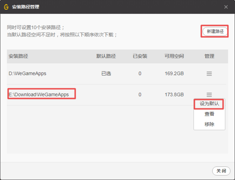Close the 安装路径管理 dialog with the X
This screenshot has width=235, height=180.
coord(226,7)
